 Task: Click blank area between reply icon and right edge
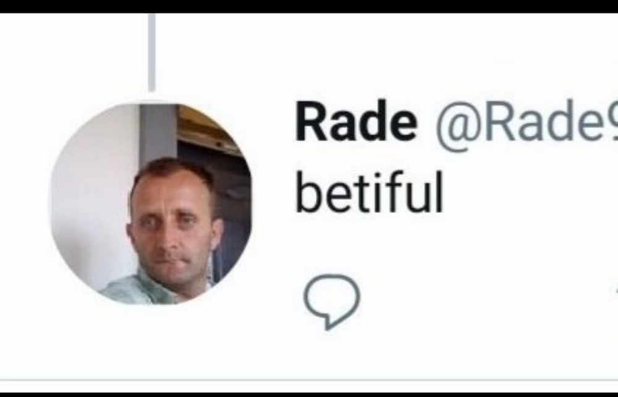[485, 302]
